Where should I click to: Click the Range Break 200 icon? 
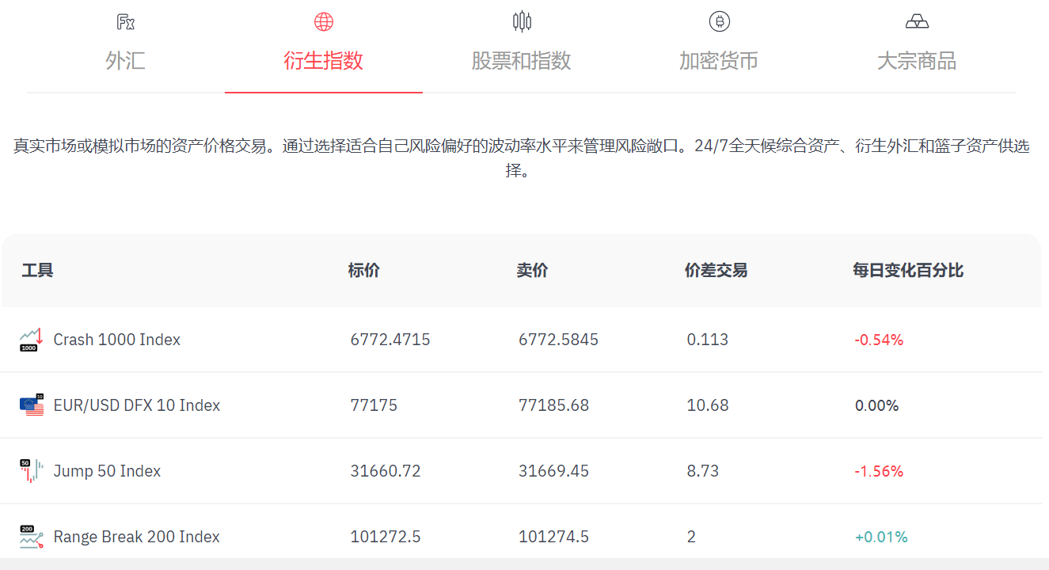[x=30, y=537]
